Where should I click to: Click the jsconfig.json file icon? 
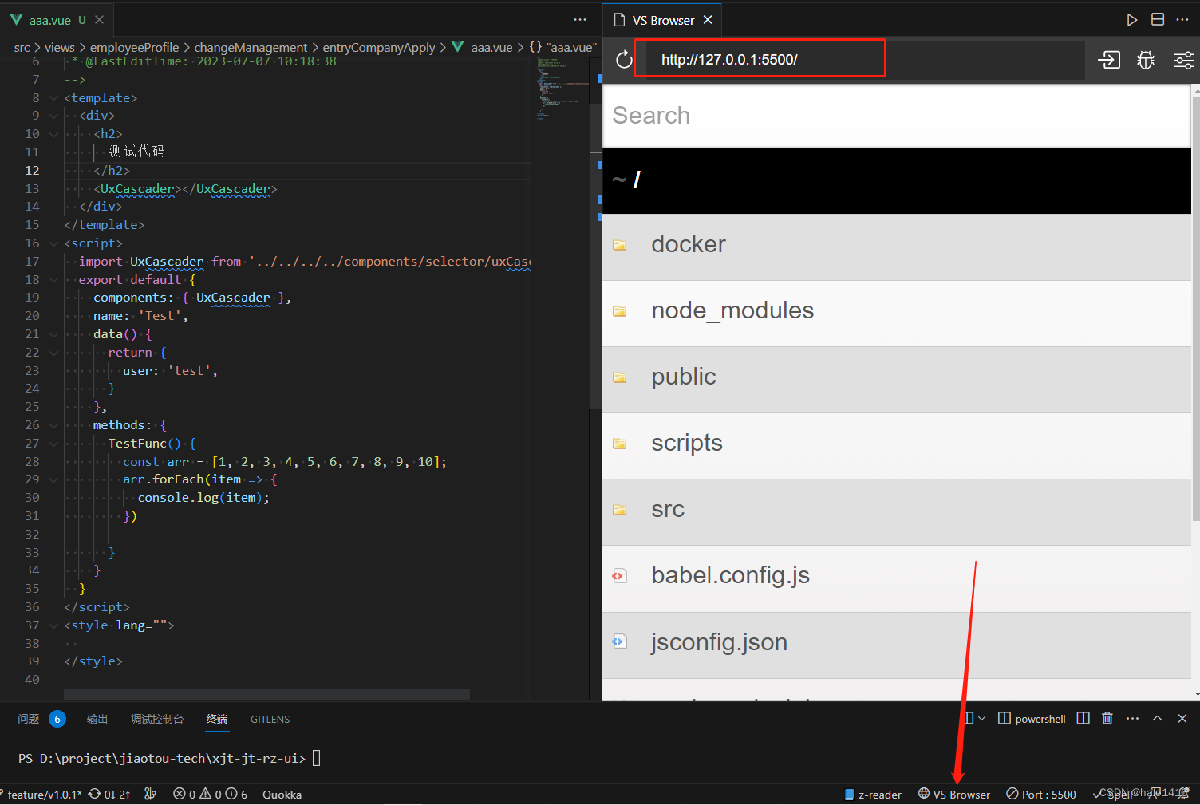click(x=619, y=641)
